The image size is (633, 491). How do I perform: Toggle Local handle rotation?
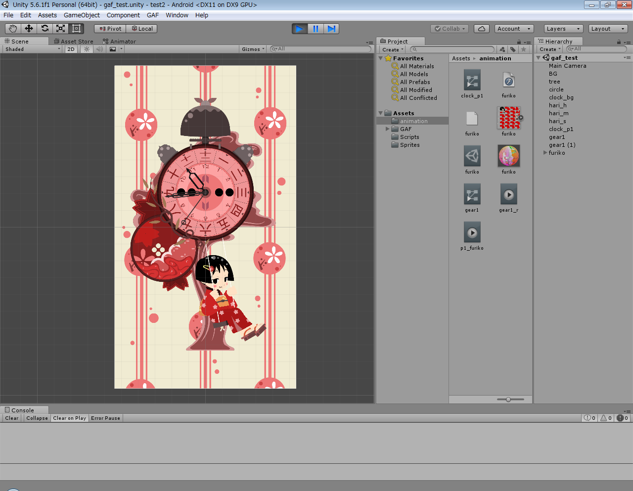tap(141, 29)
